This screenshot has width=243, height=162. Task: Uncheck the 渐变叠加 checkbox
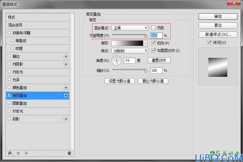(9, 95)
